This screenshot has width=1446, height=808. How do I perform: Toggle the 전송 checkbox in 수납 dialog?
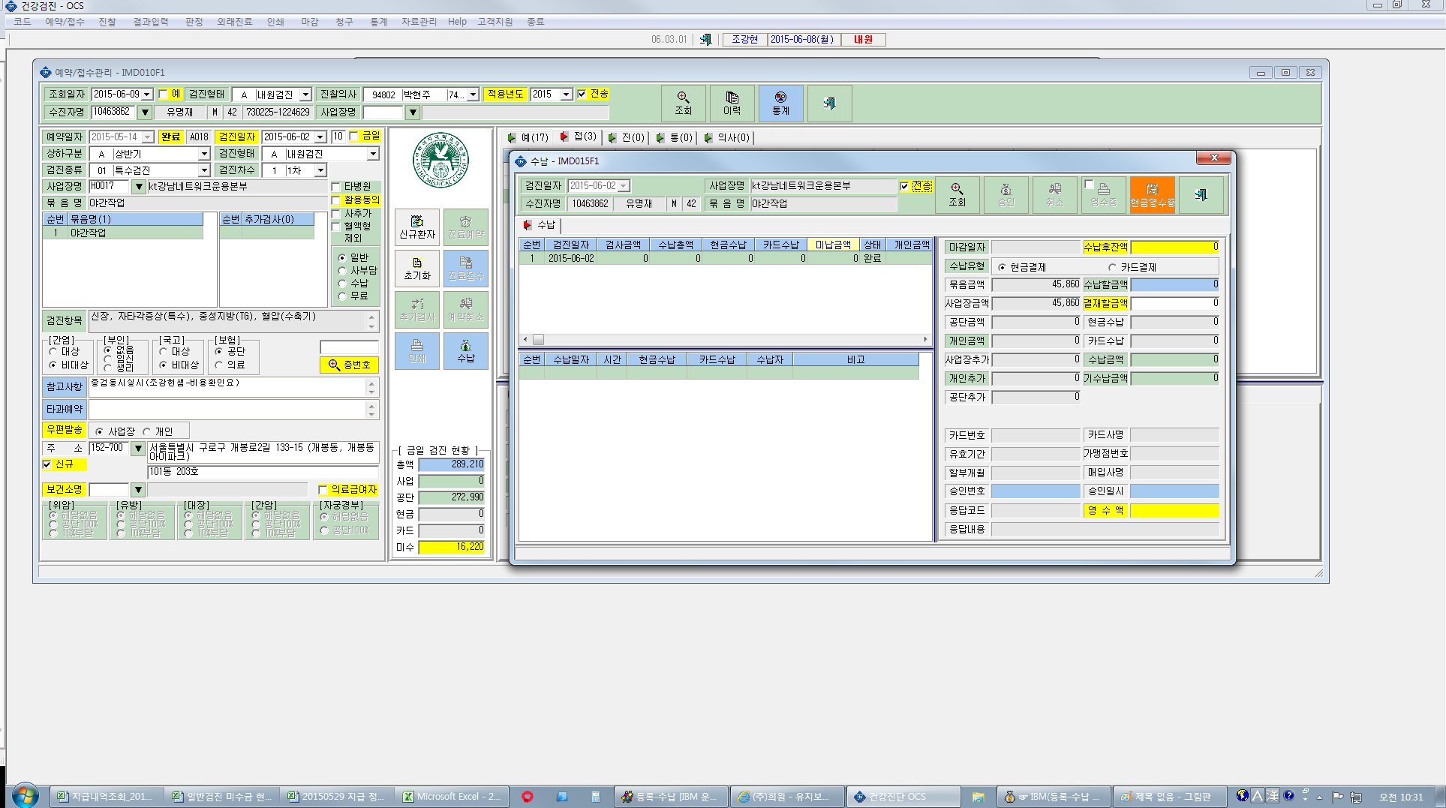pyautogui.click(x=904, y=186)
